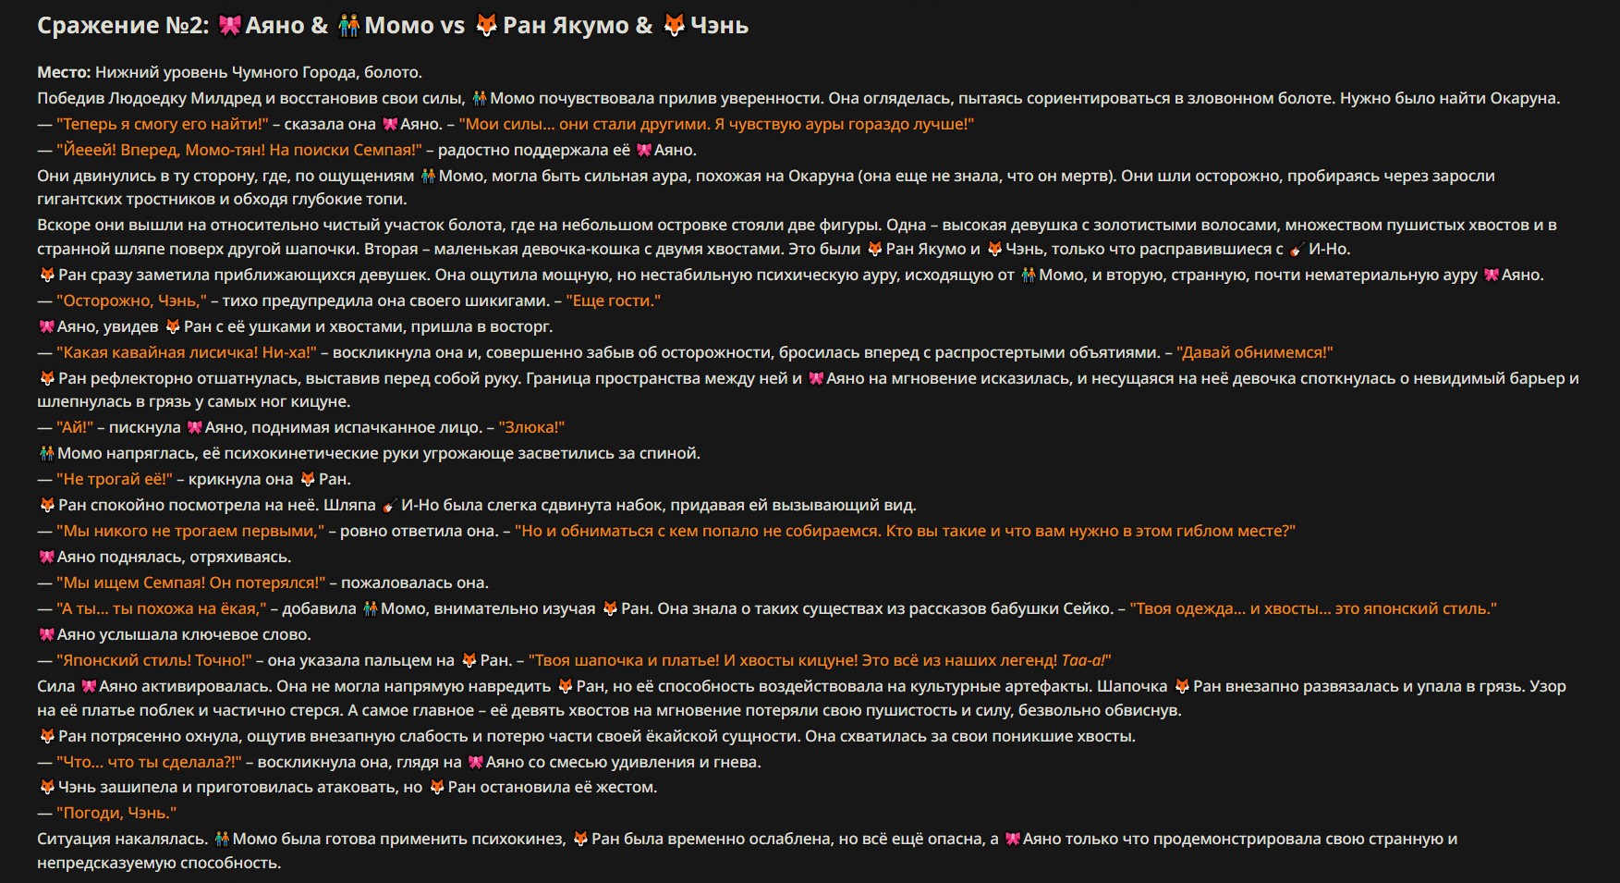The image size is (1620, 883).
Task: Click the phrase 'шлепнулась в грязь у самых ног кицуне.'
Action: (194, 401)
